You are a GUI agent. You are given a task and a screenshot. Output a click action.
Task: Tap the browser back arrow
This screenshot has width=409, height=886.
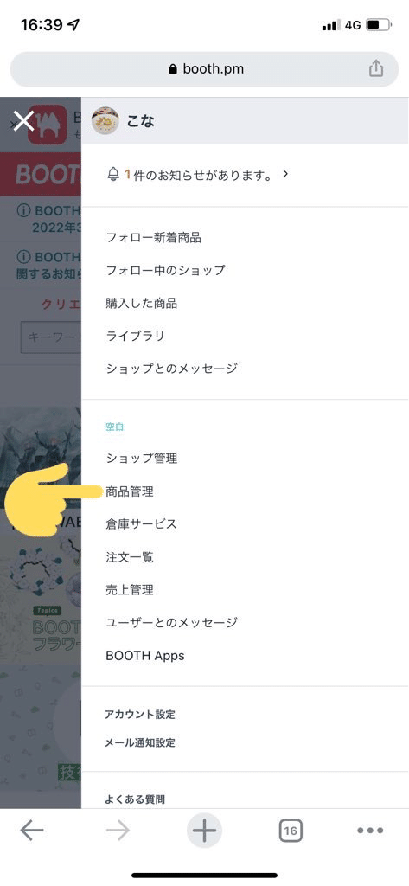click(x=32, y=831)
